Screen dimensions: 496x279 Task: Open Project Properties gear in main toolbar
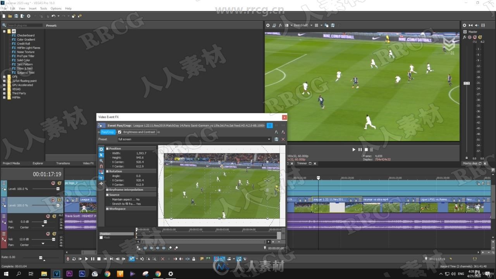pos(28,16)
